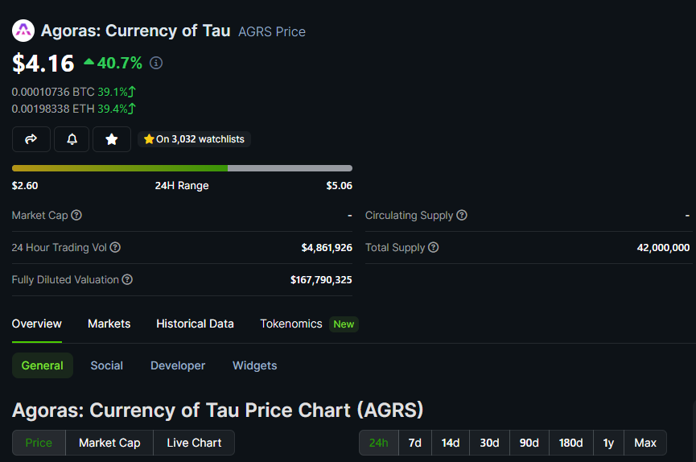Click the AGRS Price ticker label

click(272, 31)
